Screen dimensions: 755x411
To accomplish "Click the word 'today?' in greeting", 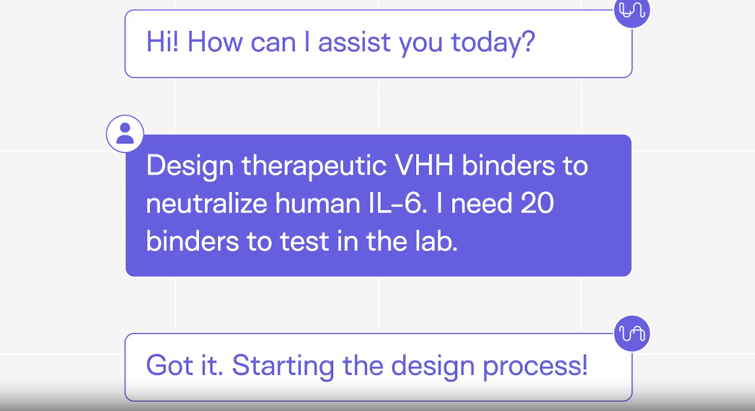I will (x=493, y=43).
